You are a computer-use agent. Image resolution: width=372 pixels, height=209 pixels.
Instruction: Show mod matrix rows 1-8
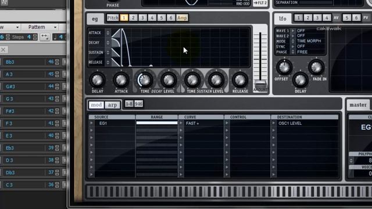129,104
